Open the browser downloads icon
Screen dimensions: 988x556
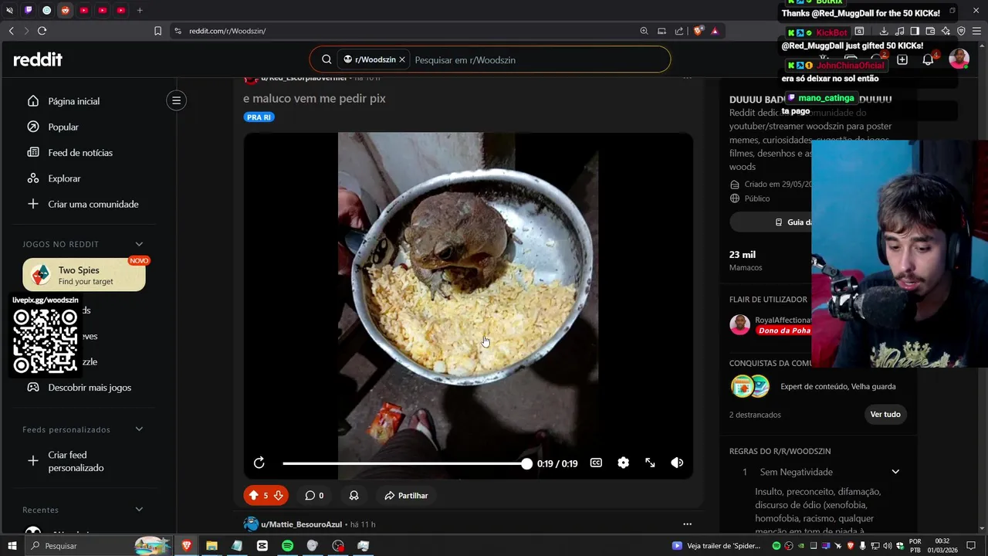[884, 31]
